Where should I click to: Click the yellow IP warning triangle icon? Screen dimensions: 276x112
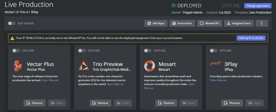coord(12,38)
